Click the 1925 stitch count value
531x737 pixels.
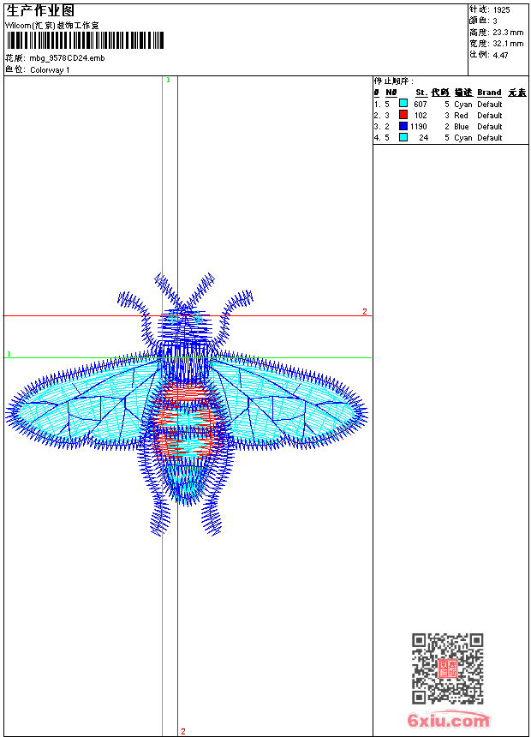(x=502, y=9)
